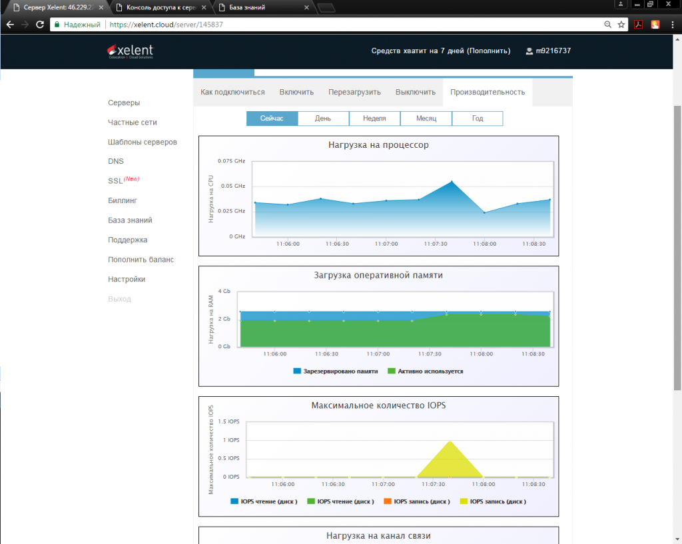682x544 pixels.
Task: Click the green secure lock icon
Action: coord(57,25)
